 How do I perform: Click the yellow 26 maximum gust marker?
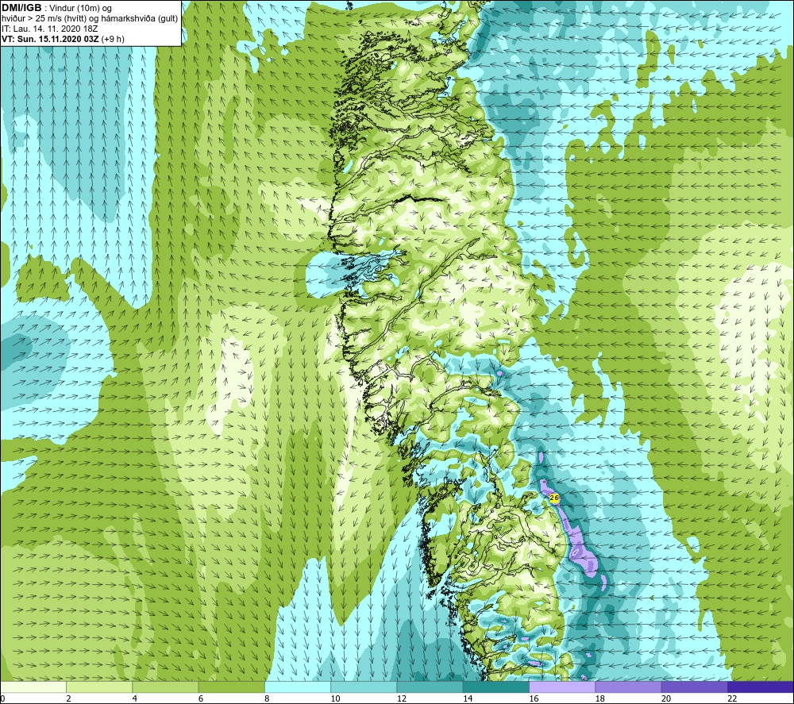(x=554, y=498)
